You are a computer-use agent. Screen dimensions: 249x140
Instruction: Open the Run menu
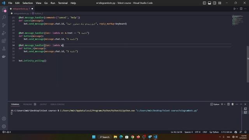(53, 3)
